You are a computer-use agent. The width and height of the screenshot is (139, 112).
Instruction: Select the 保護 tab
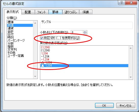86,12
